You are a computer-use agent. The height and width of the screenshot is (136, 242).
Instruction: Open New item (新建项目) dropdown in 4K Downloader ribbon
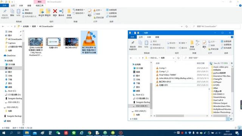click(79, 10)
